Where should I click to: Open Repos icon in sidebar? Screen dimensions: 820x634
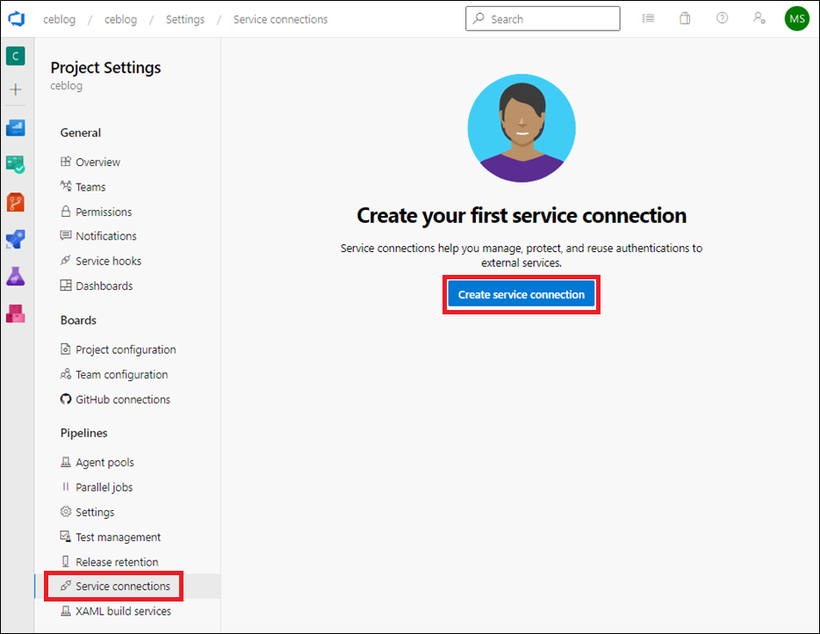(15, 203)
